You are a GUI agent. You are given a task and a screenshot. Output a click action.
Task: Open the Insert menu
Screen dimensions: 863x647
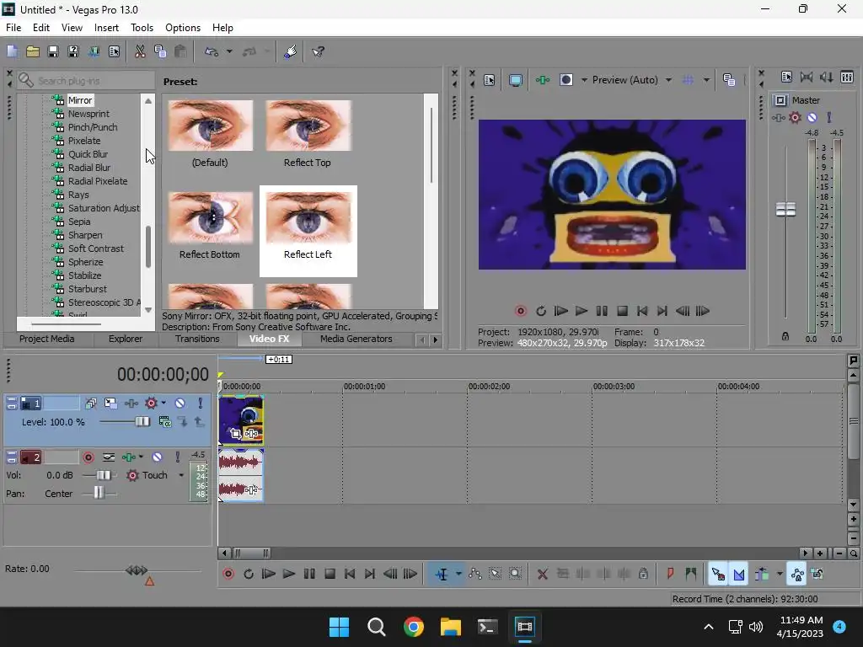coord(106,28)
